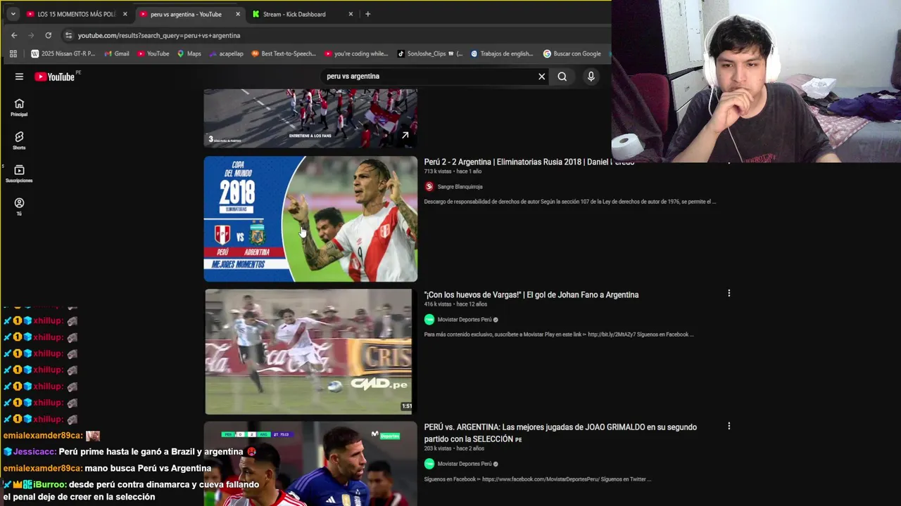The width and height of the screenshot is (901, 506).
Task: Open the Sangre Blanquirroja channel
Action: 460,187
